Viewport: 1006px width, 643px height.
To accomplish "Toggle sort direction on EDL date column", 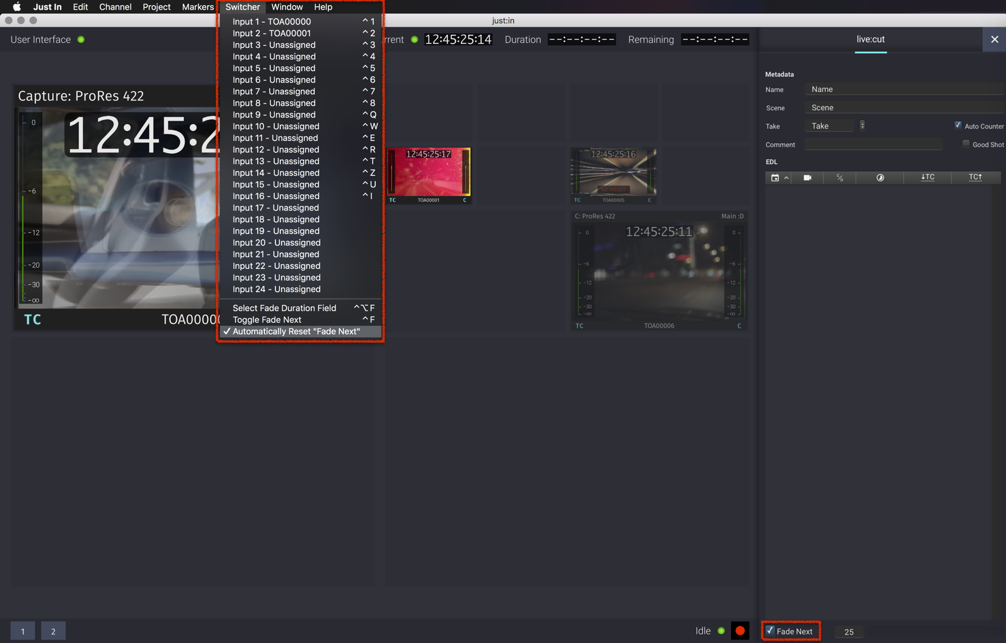I will pos(787,178).
